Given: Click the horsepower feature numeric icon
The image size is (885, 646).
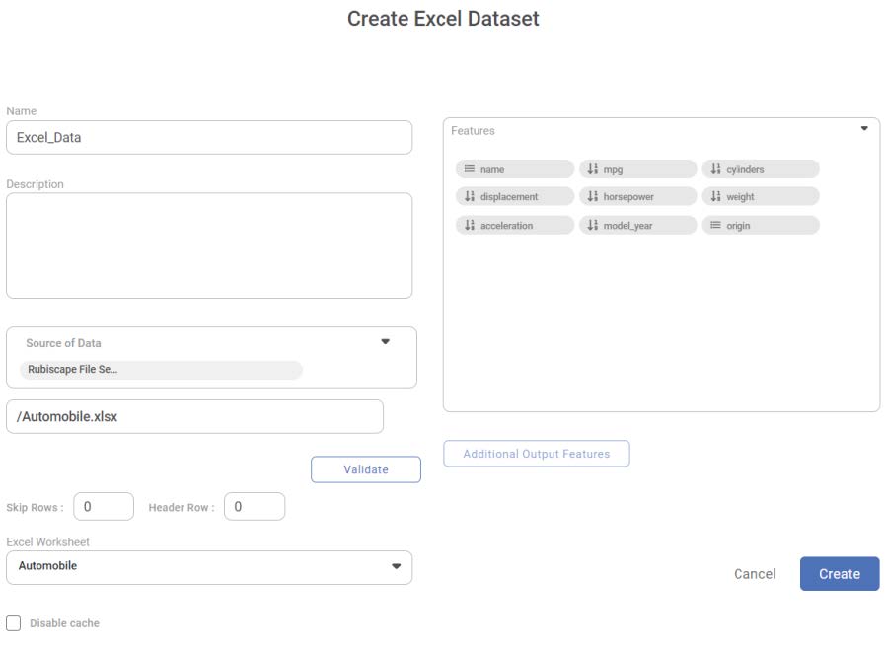Looking at the screenshot, I should point(593,197).
